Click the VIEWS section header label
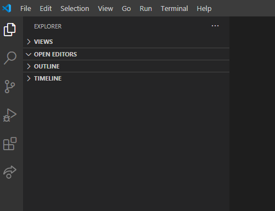The image size is (275, 211). pyautogui.click(x=43, y=42)
